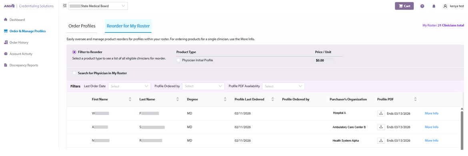Open Account Activity section
The width and height of the screenshot is (468, 156).
21,54
